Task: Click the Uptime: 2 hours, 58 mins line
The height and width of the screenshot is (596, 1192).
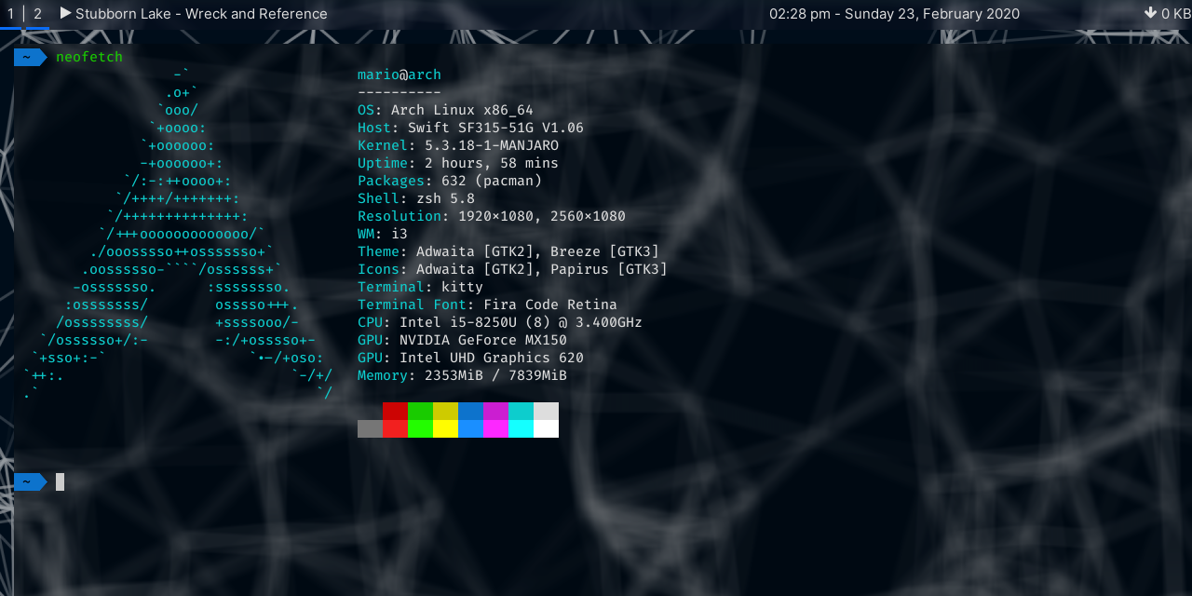Action: pos(458,163)
